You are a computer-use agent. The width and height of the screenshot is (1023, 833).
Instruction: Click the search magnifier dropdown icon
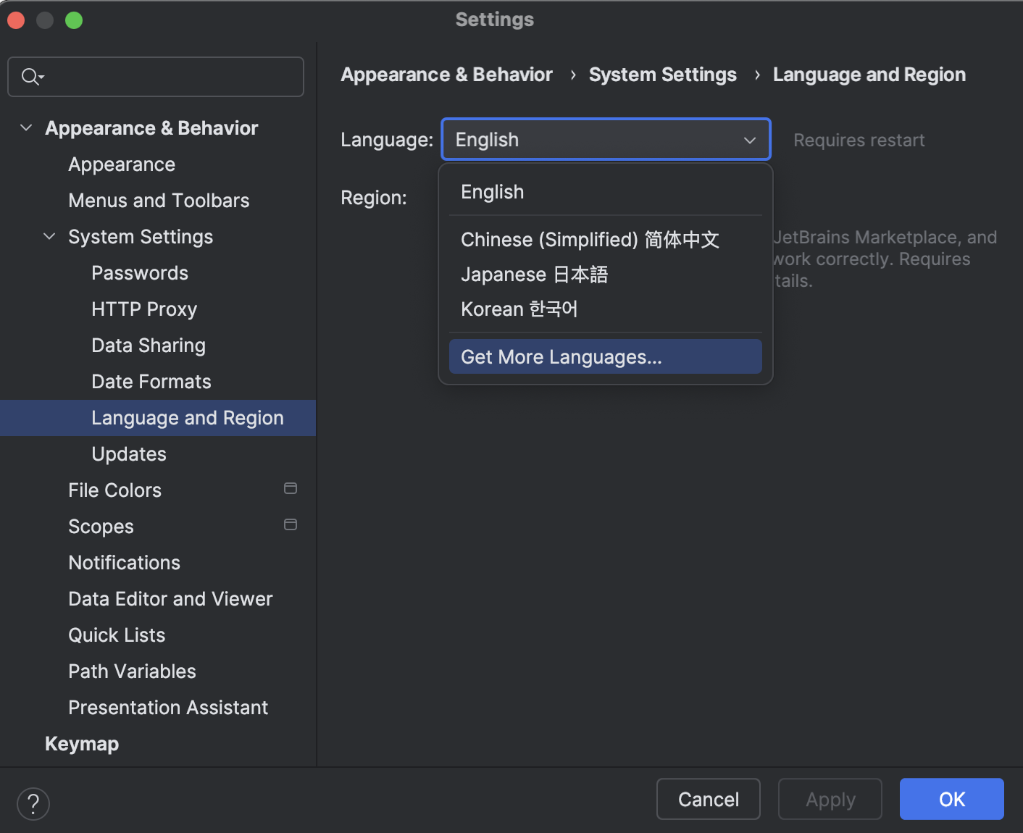click(x=32, y=76)
